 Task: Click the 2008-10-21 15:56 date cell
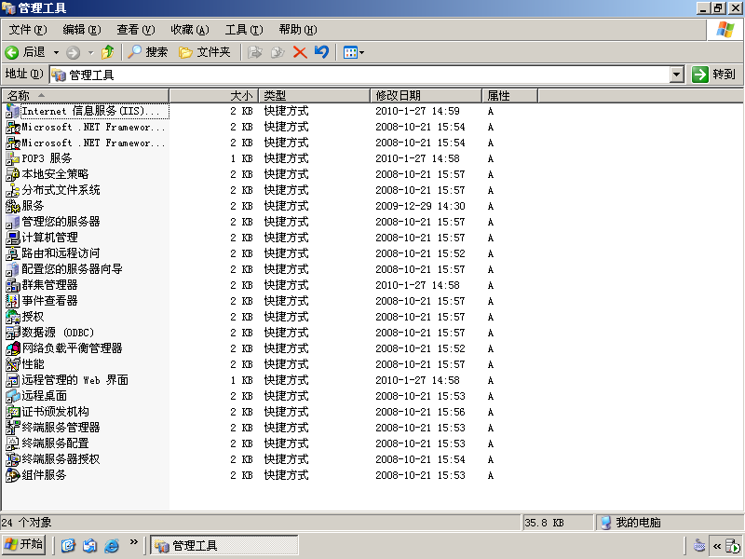420,412
